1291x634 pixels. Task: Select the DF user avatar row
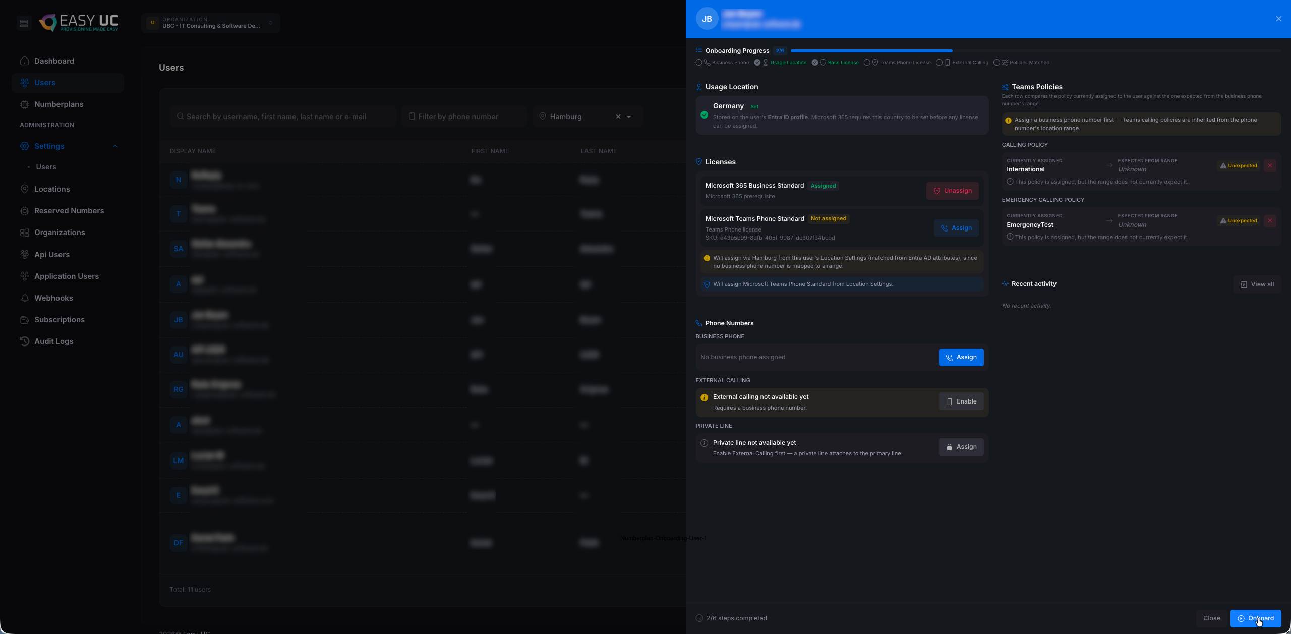(x=179, y=543)
